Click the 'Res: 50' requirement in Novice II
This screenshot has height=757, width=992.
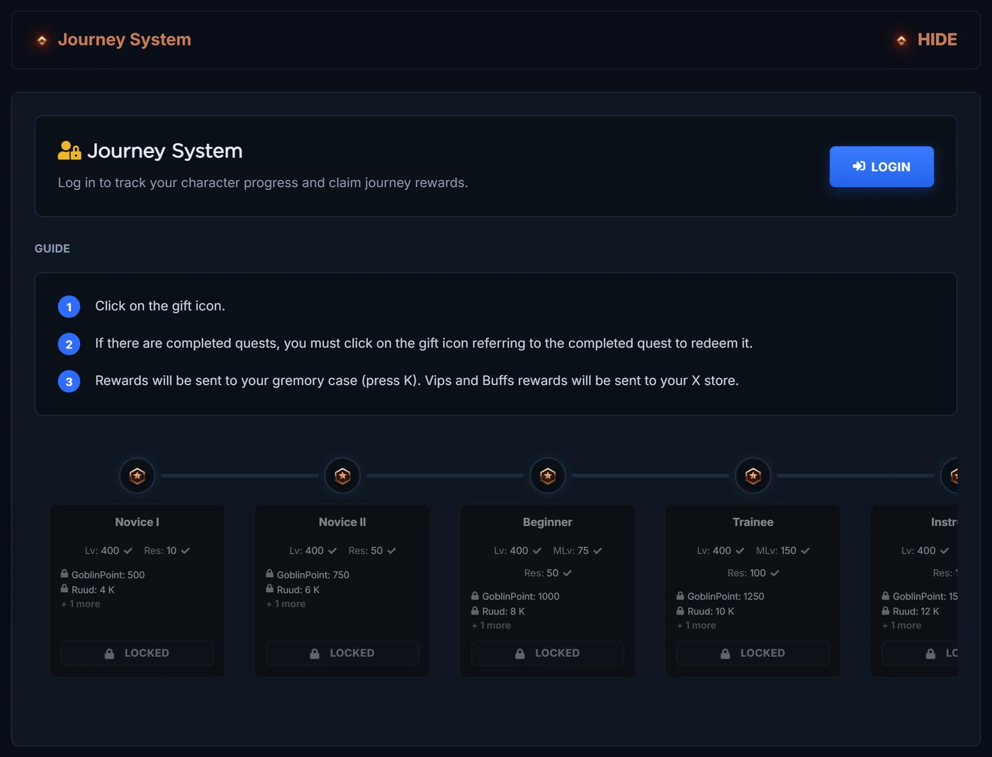[372, 551]
